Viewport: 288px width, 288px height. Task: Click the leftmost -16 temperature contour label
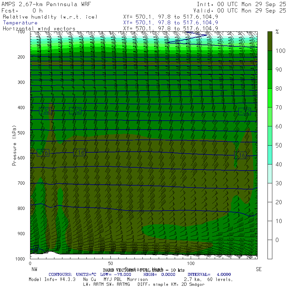43,153
